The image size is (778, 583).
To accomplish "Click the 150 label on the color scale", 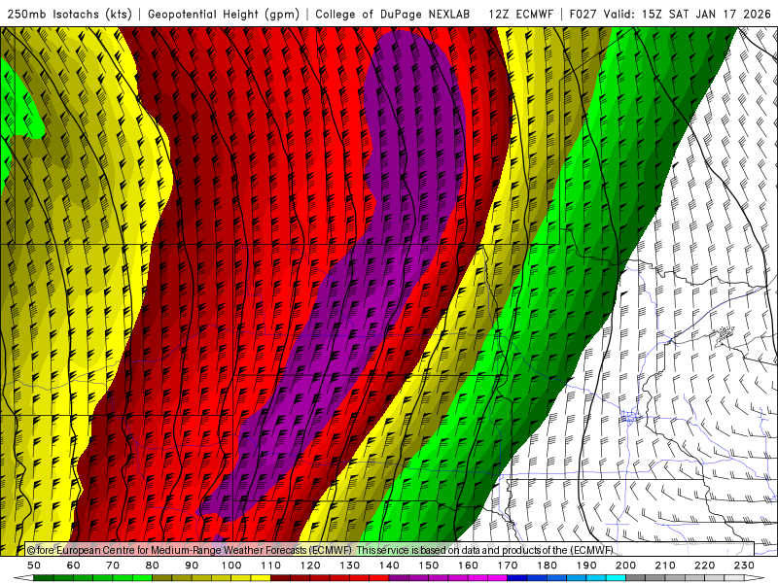I will 429,566.
